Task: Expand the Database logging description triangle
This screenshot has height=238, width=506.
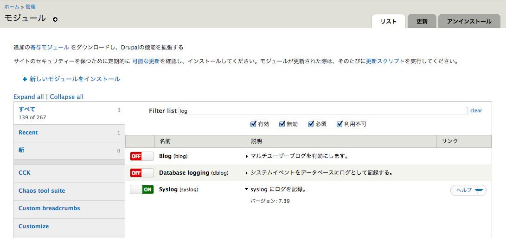Action: pos(247,173)
